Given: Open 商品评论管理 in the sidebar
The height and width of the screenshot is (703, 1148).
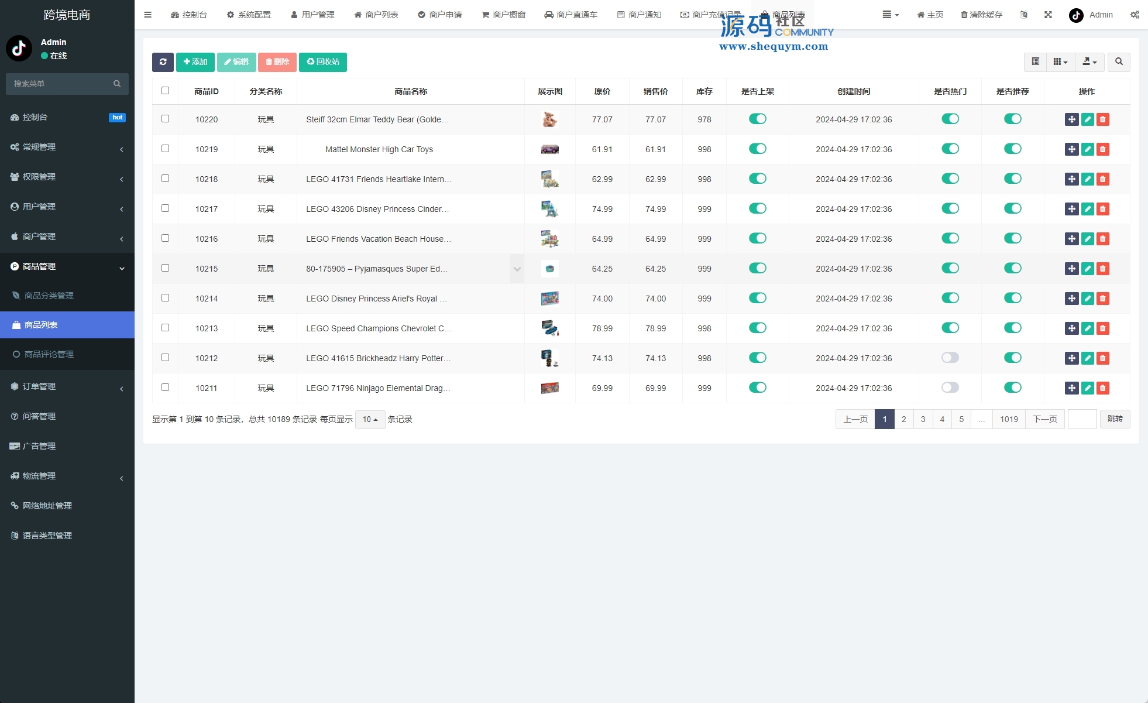Looking at the screenshot, I should point(67,354).
